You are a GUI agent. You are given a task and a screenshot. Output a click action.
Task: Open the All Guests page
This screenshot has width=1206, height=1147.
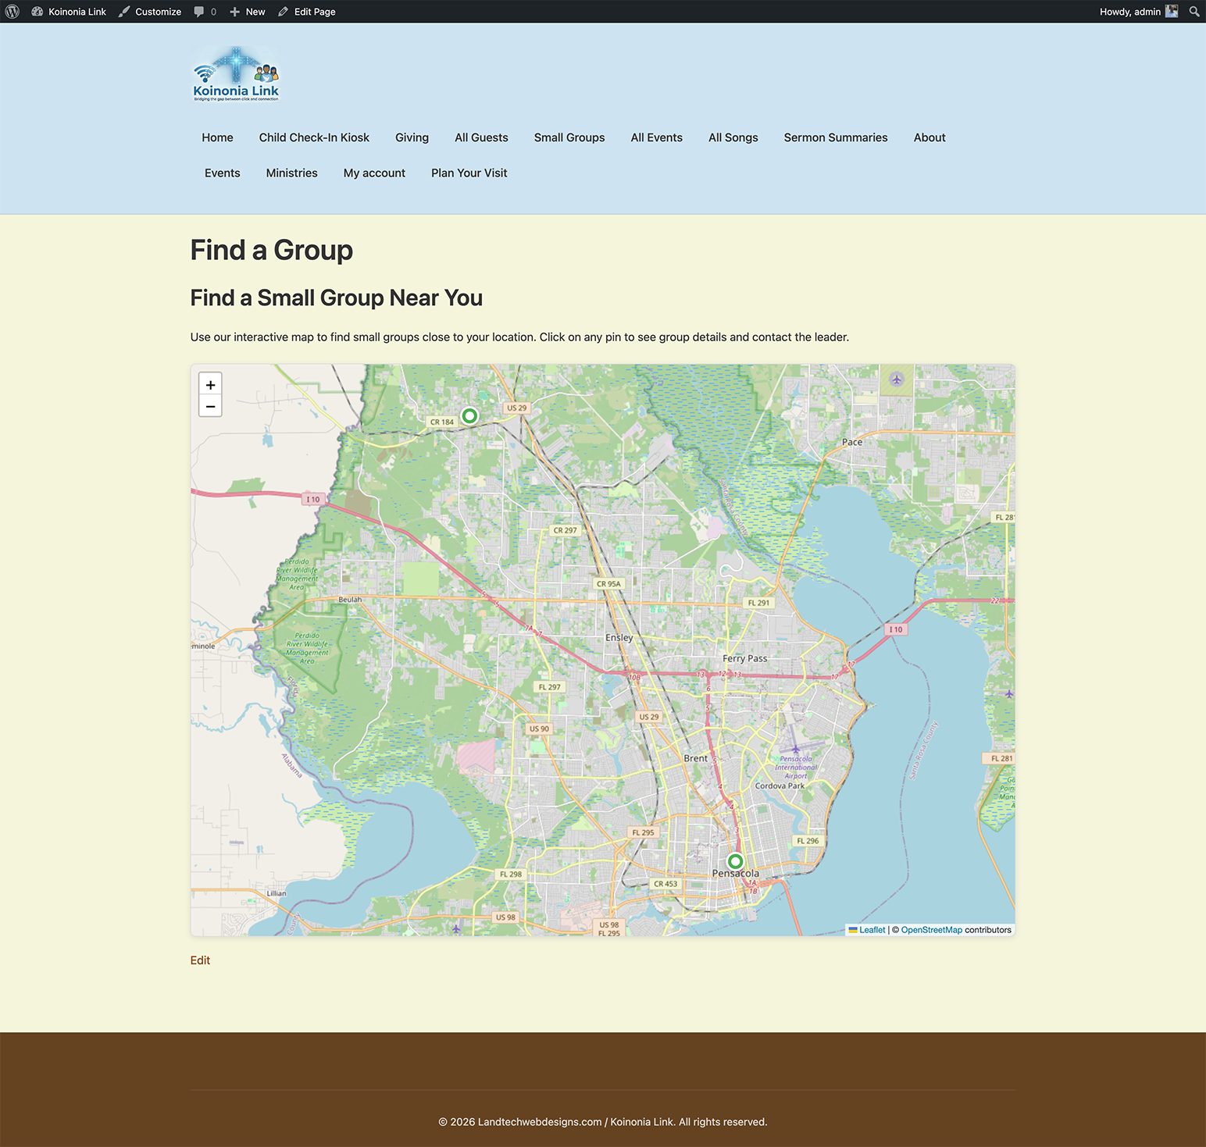click(x=481, y=137)
